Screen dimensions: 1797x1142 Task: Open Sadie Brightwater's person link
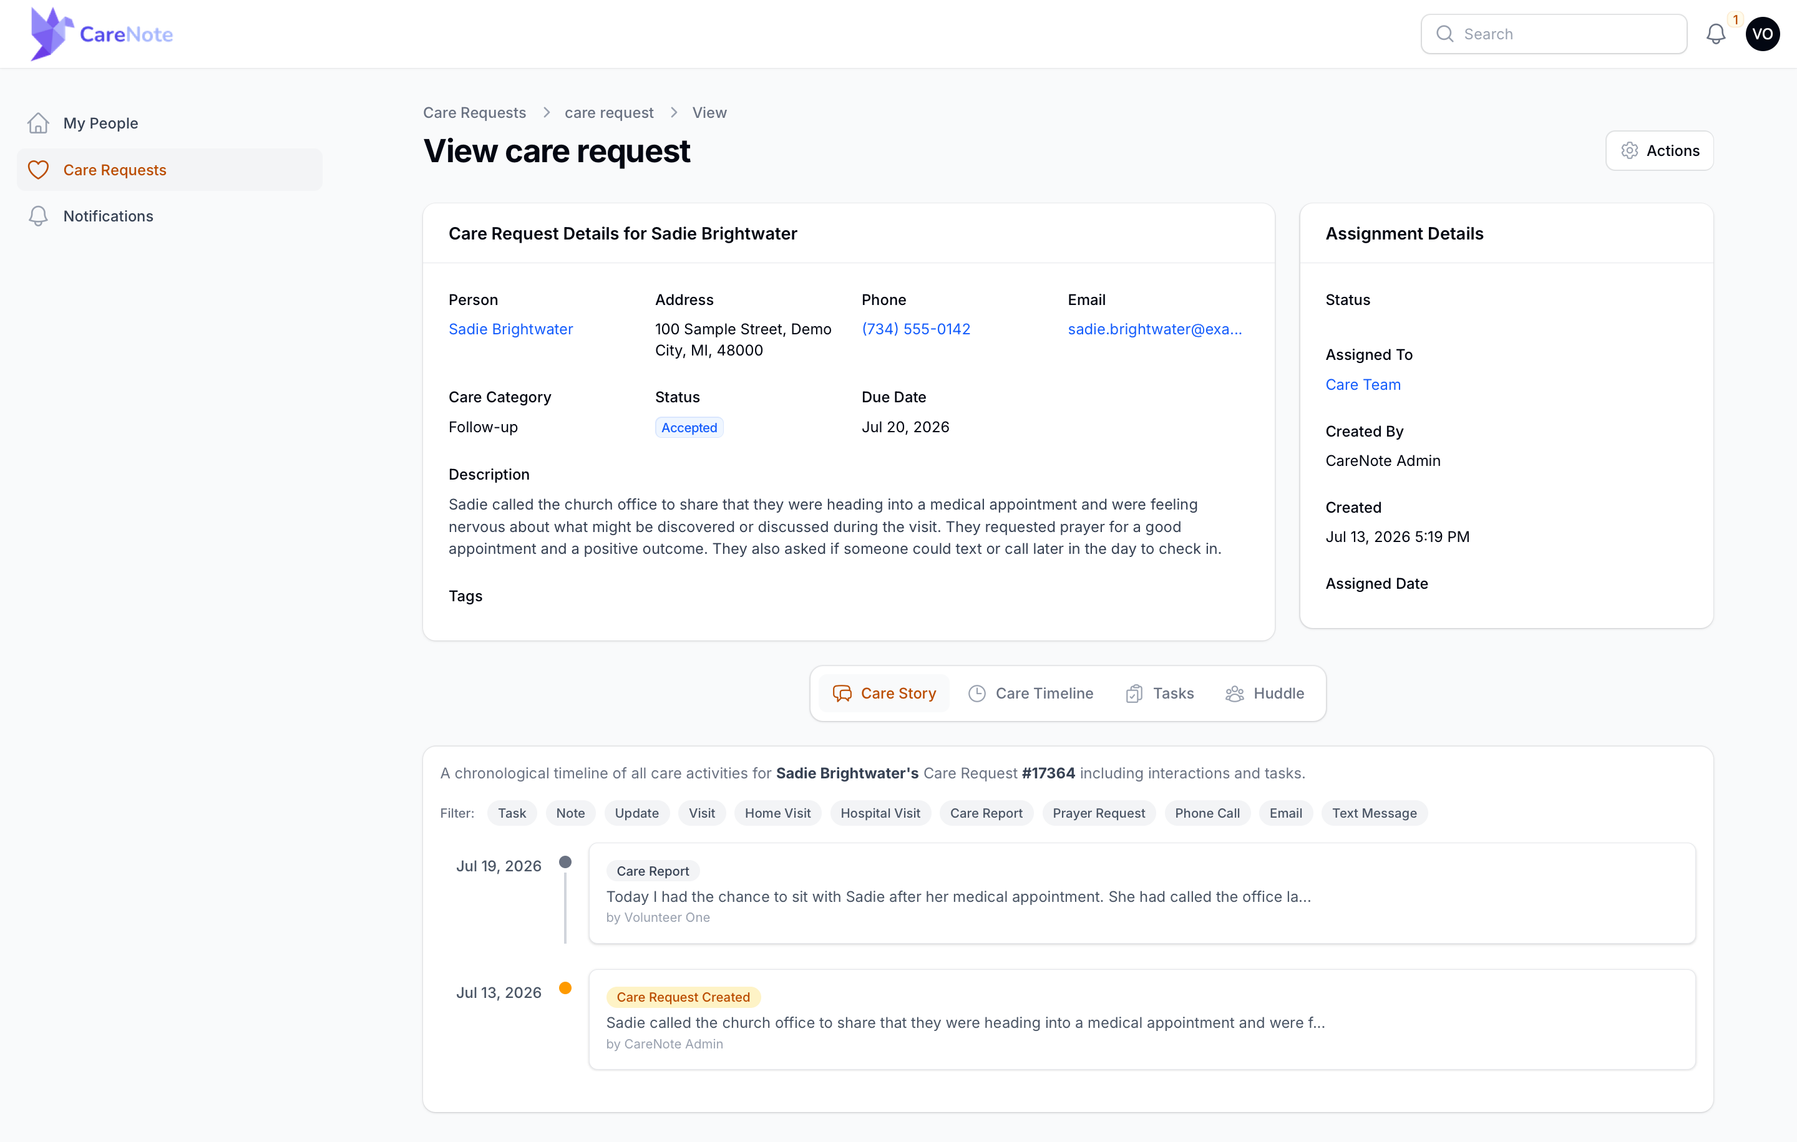pyautogui.click(x=510, y=329)
